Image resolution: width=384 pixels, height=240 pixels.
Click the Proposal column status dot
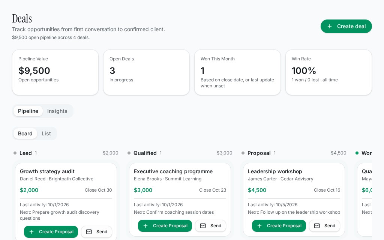point(243,153)
